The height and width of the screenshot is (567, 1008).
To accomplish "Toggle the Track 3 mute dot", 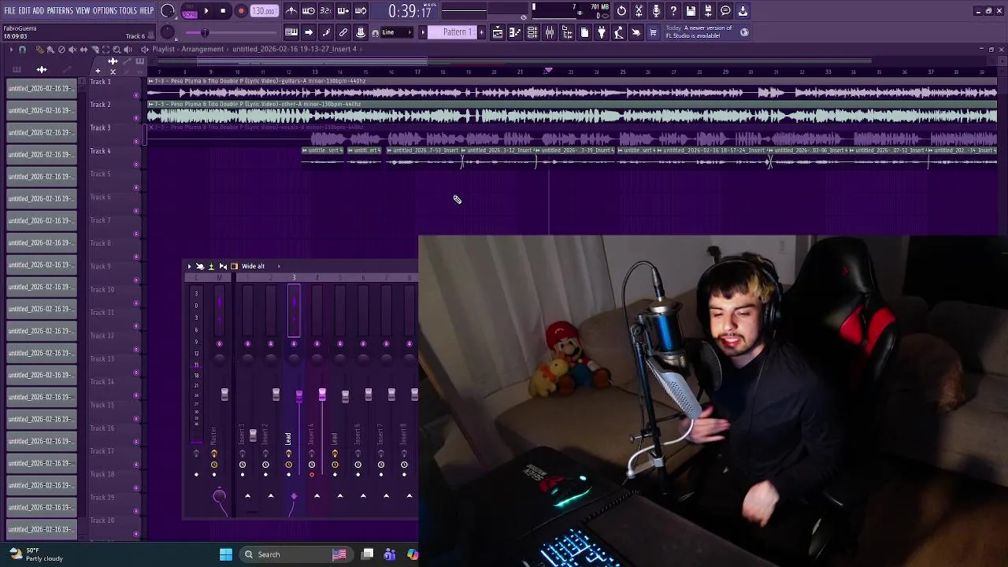I will click(136, 142).
